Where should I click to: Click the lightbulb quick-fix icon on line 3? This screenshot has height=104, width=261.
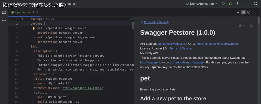pyautogui.click(x=33, y=28)
